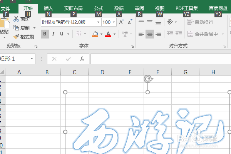Select column H header
231x154 pixels.
pos(213,72)
